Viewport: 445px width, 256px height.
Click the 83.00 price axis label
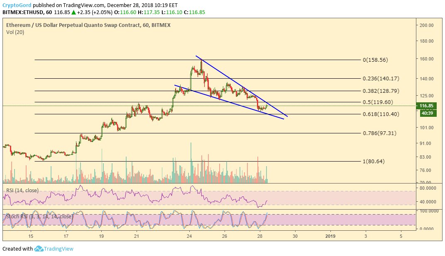425,157
